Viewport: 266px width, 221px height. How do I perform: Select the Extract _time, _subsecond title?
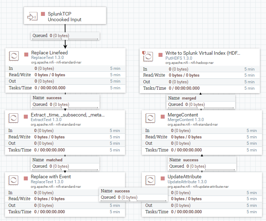(x=67, y=115)
